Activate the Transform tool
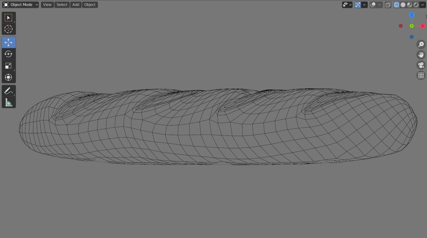 point(9,77)
